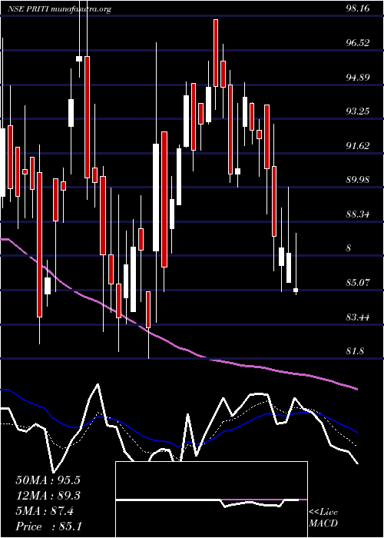The image size is (384, 538).
Task: Click the 93.25 price axis label
Action: 358,111
